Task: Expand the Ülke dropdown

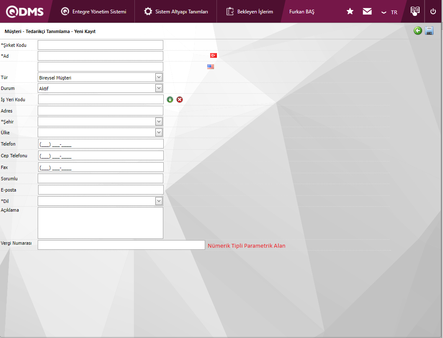Action: coord(159,132)
